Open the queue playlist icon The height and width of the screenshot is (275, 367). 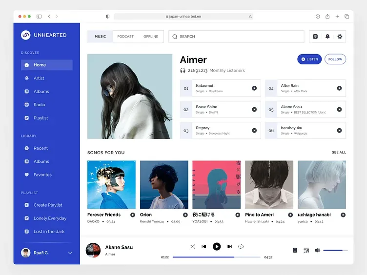(x=306, y=250)
